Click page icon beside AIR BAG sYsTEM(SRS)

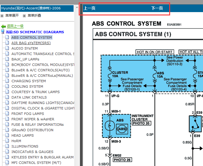[7, 43]
